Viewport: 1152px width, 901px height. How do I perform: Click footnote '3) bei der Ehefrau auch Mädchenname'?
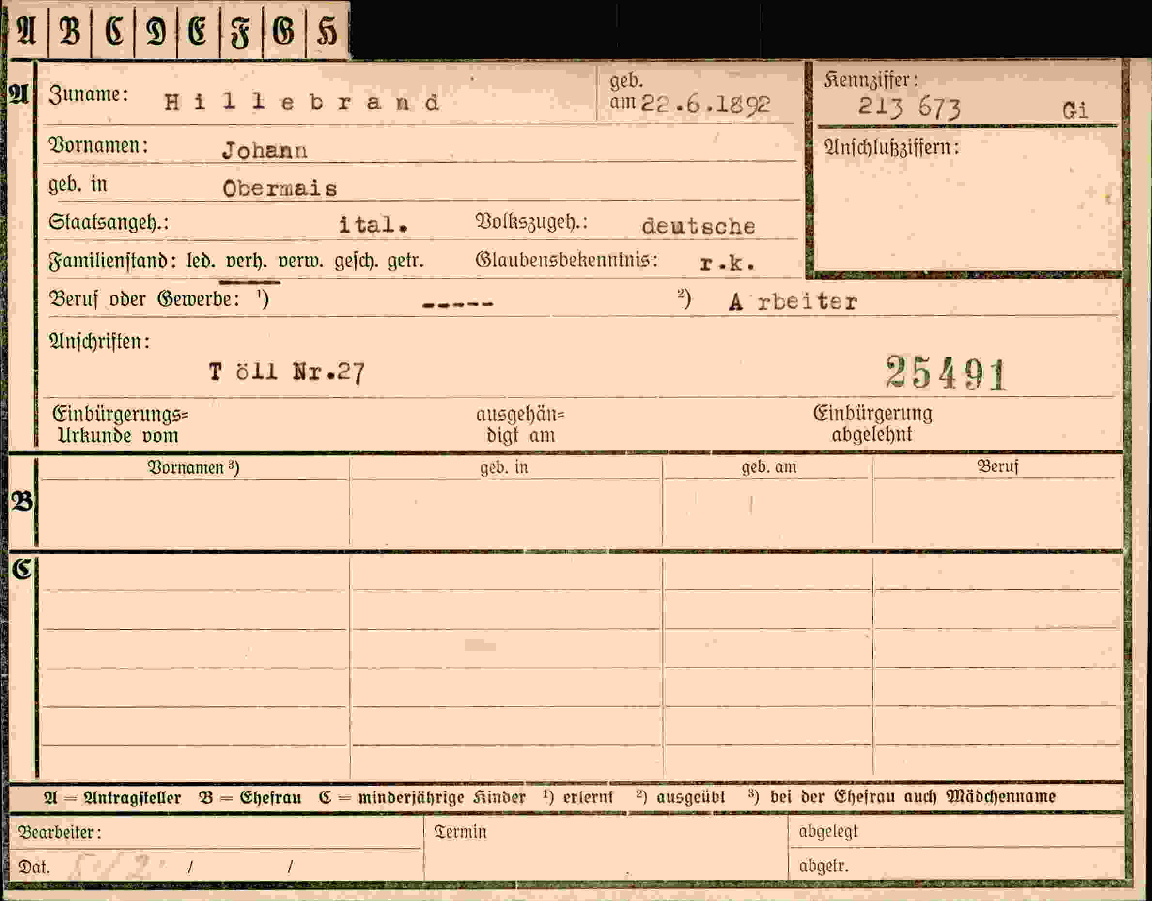click(902, 796)
